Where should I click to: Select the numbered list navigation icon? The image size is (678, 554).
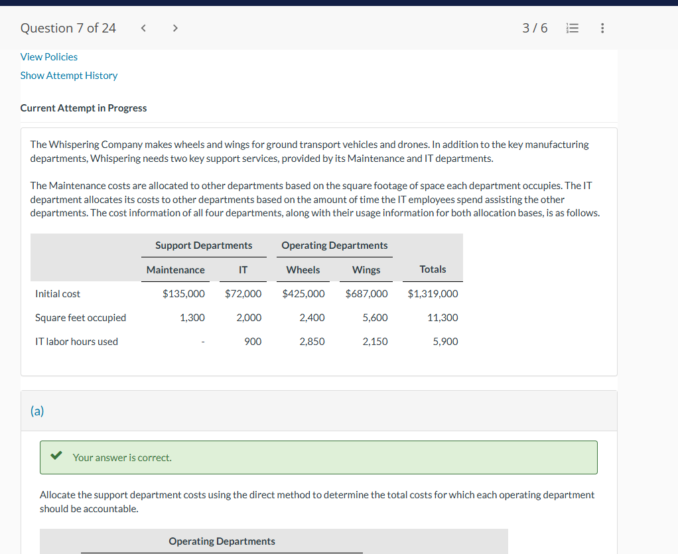(572, 28)
